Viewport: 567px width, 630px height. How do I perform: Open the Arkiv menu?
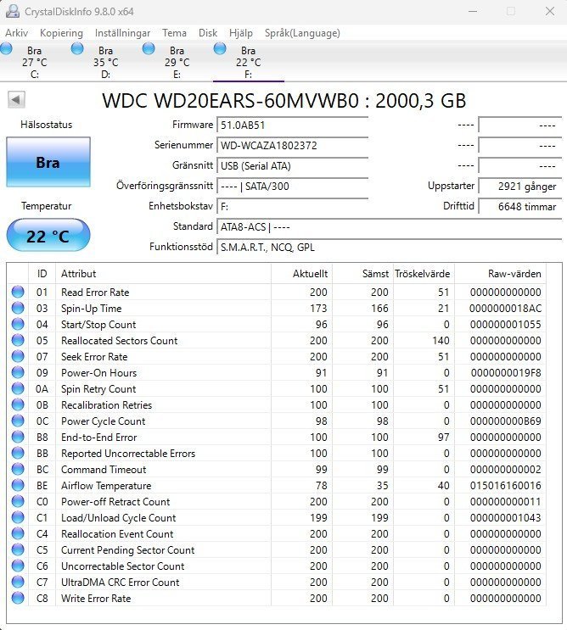click(x=16, y=33)
